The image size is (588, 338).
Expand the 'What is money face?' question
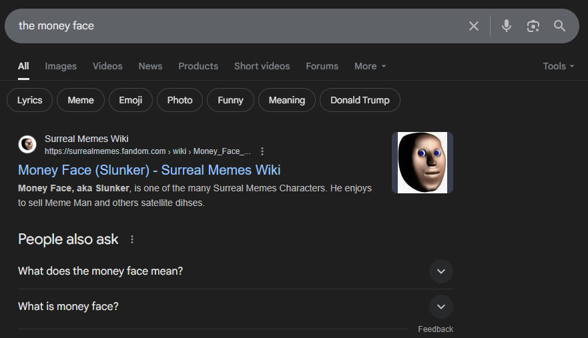(x=236, y=307)
